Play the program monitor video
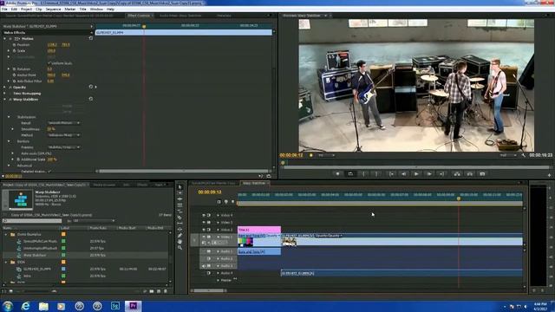The image size is (555, 312). pos(416,173)
